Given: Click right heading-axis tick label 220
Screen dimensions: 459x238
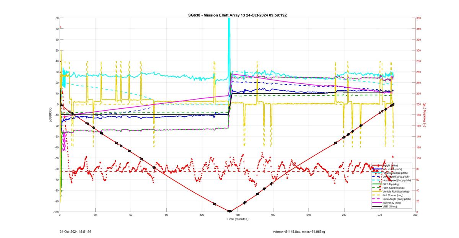Looking at the screenshot, I should point(419,93).
